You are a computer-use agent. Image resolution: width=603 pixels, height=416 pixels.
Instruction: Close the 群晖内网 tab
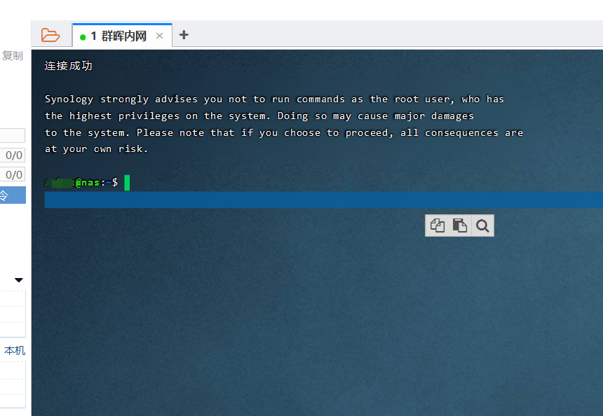pos(160,36)
